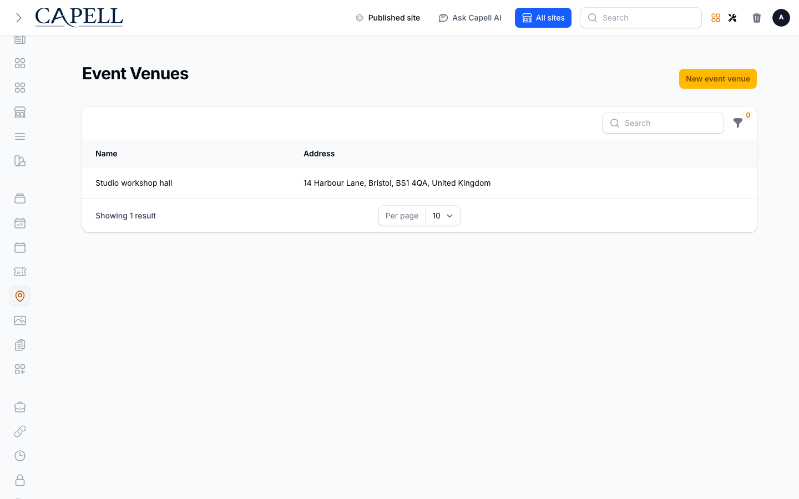Screen dimensions: 799x499
Task: Open the three-lines menu icon in sidebar
Action: coord(20,136)
